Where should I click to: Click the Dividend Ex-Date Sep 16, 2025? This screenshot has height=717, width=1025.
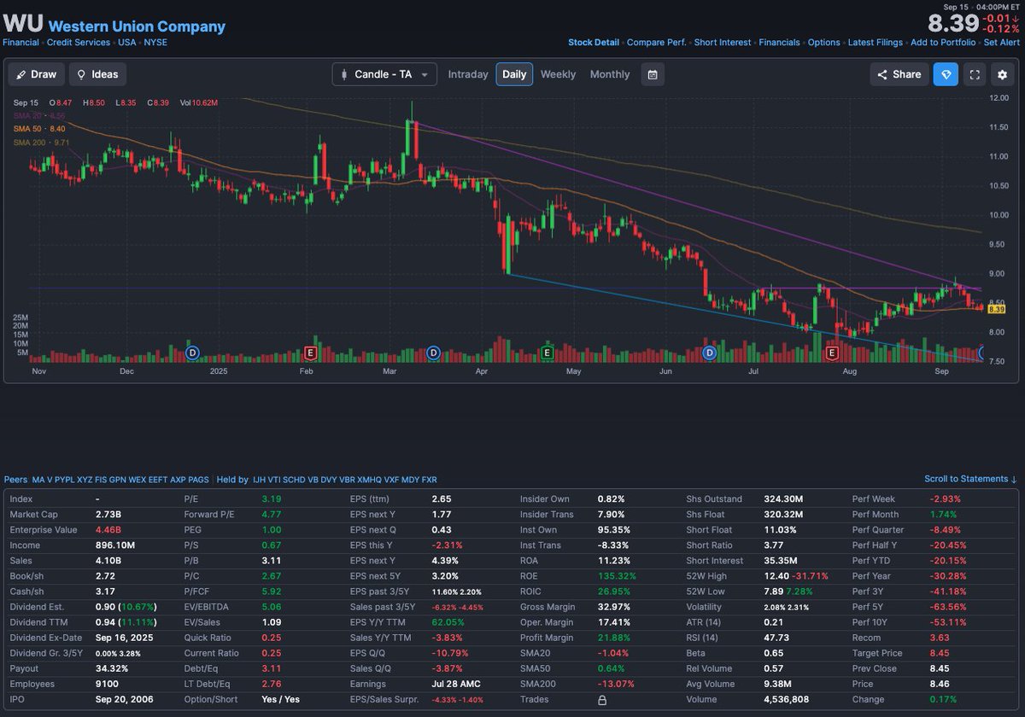click(x=125, y=638)
